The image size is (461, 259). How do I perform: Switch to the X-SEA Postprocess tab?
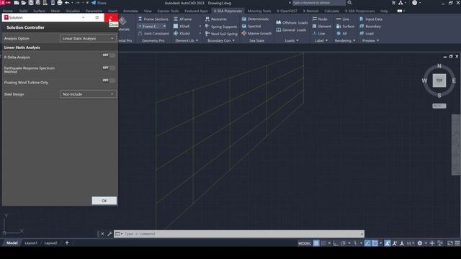click(359, 12)
